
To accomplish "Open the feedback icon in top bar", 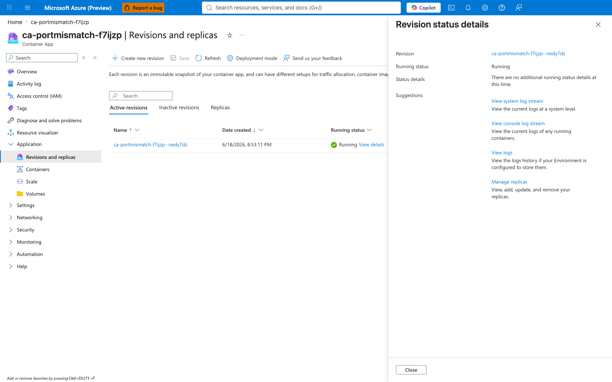I will [519, 8].
